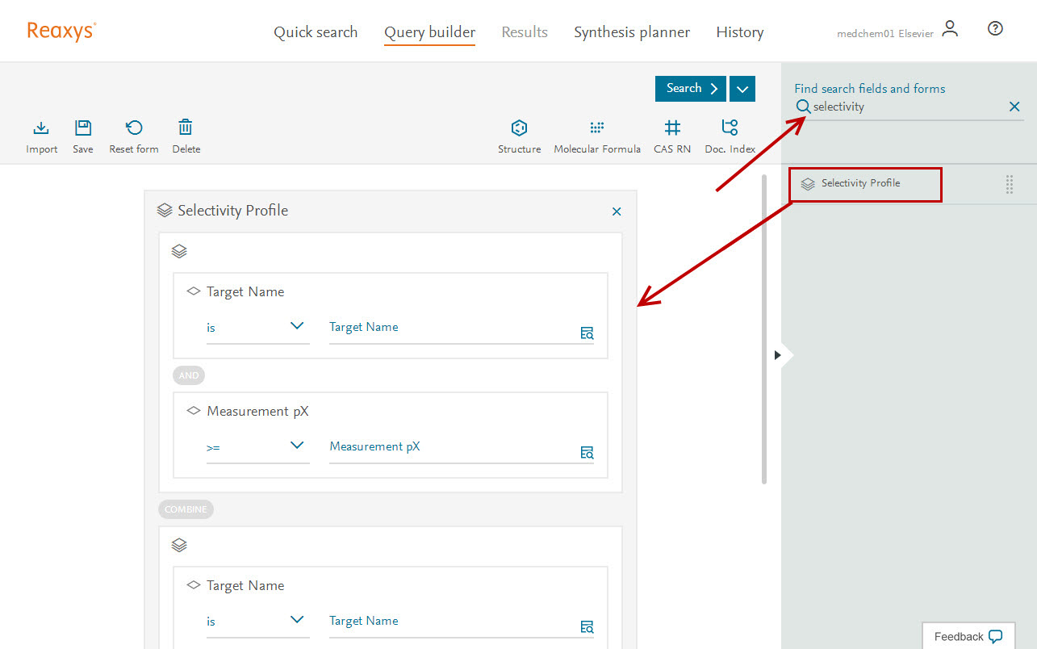This screenshot has width=1037, height=649.
Task: Save the current query
Action: click(x=83, y=128)
